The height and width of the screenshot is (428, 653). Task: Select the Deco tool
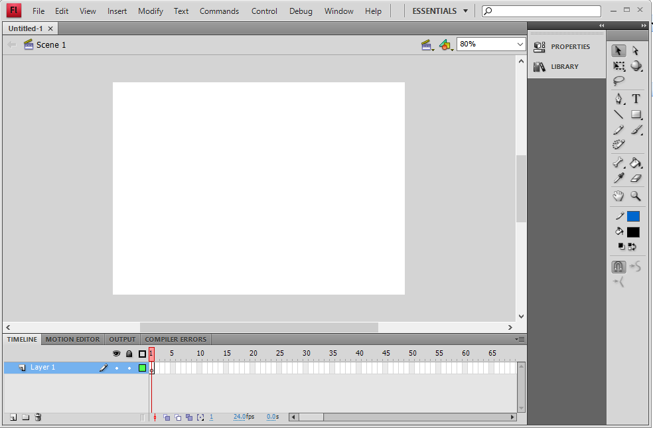pos(619,145)
